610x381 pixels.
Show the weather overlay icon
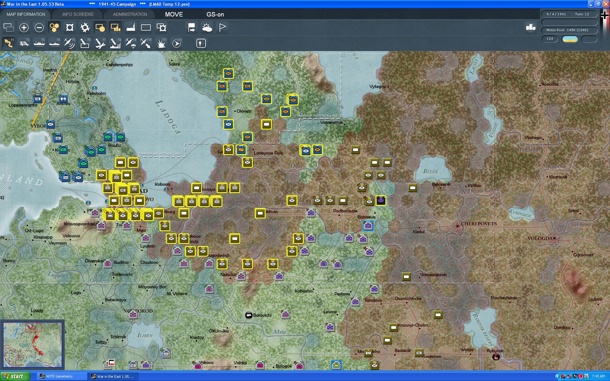click(207, 28)
